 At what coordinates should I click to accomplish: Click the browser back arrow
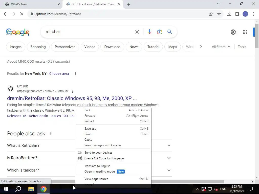tap(6, 14)
